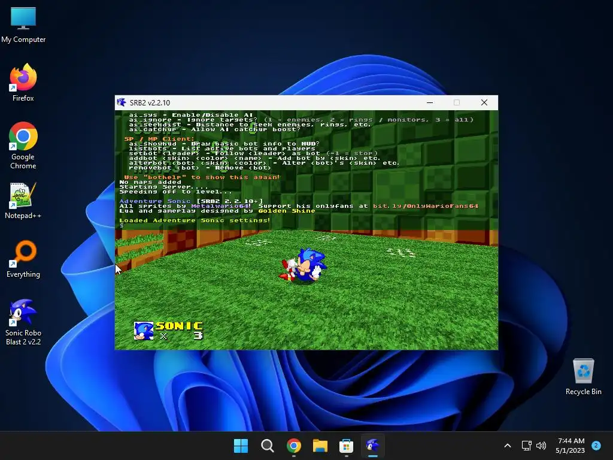
Task: Open the taskbar Search icon
Action: pyautogui.click(x=268, y=446)
